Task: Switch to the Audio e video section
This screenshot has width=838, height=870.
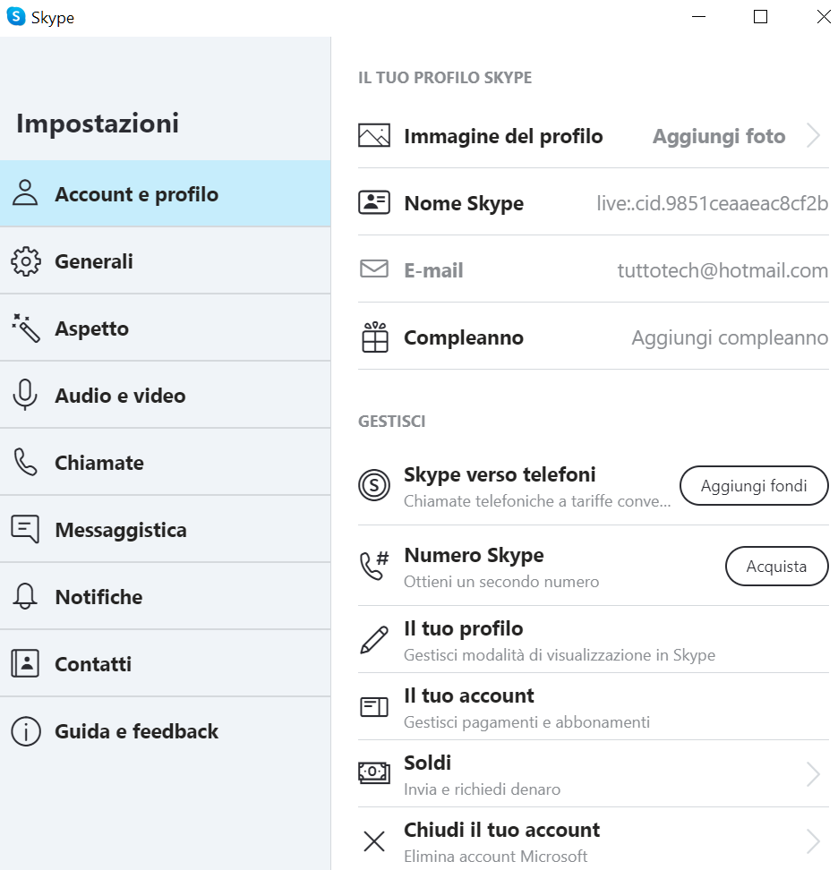Action: 120,396
